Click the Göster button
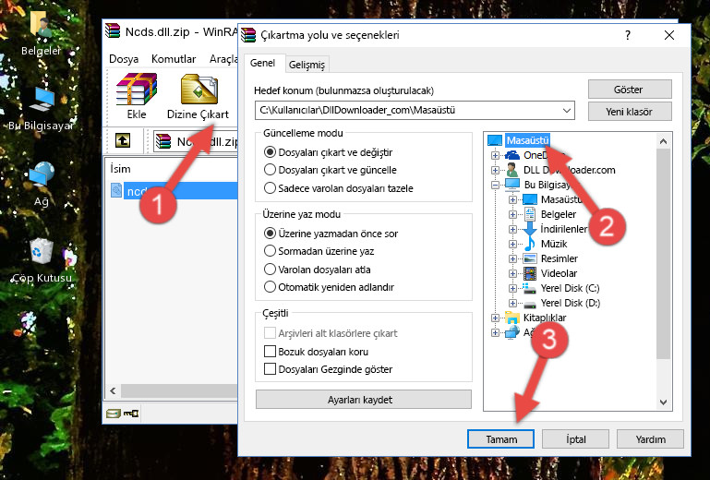Screen dimensions: 710x480 [630, 90]
